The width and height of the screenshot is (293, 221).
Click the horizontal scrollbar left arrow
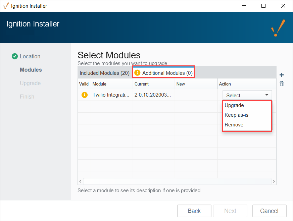click(x=80, y=181)
